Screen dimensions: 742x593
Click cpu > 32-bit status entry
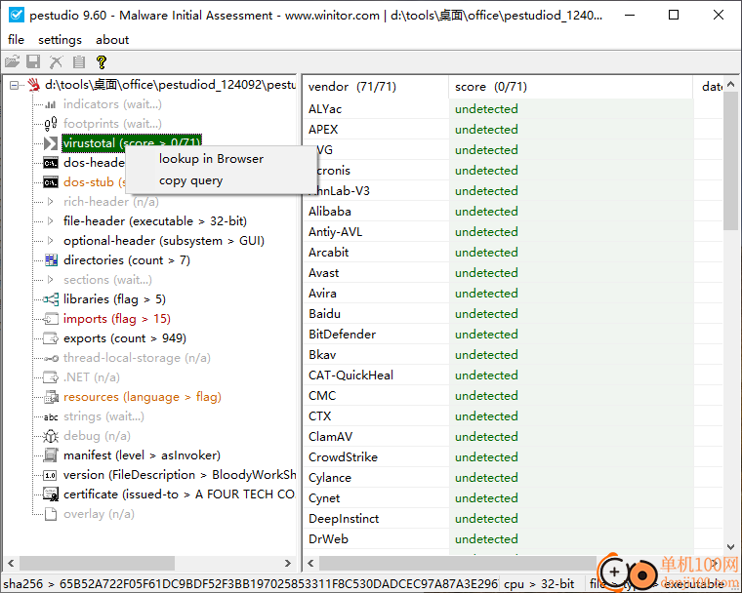539,584
